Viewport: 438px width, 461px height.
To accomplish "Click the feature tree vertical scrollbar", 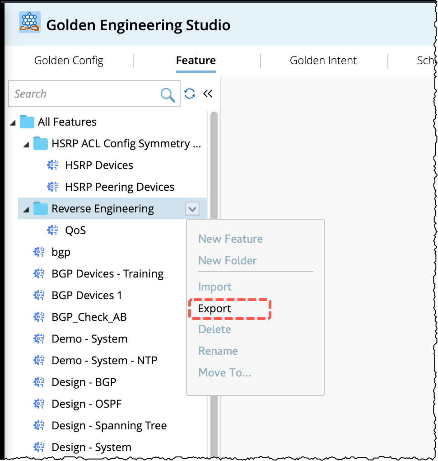I will click(x=214, y=271).
